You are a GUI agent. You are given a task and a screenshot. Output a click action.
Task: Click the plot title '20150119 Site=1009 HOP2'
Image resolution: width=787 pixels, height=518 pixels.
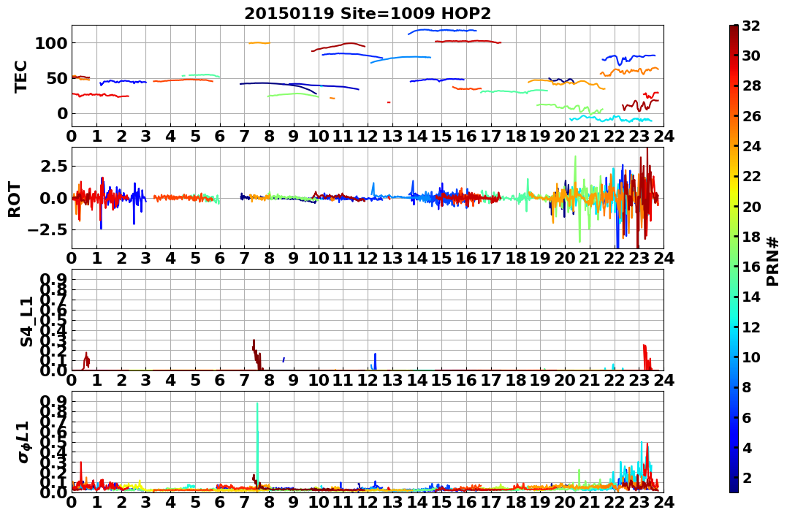click(x=368, y=14)
